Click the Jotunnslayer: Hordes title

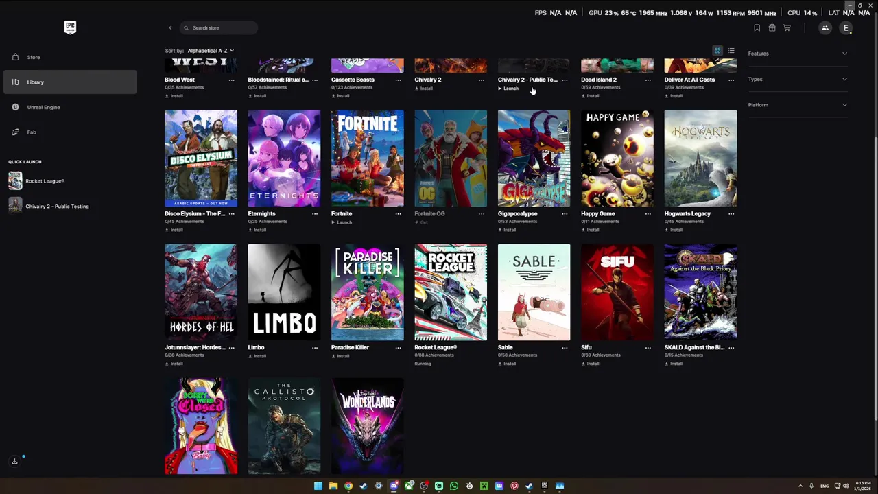[x=195, y=348]
